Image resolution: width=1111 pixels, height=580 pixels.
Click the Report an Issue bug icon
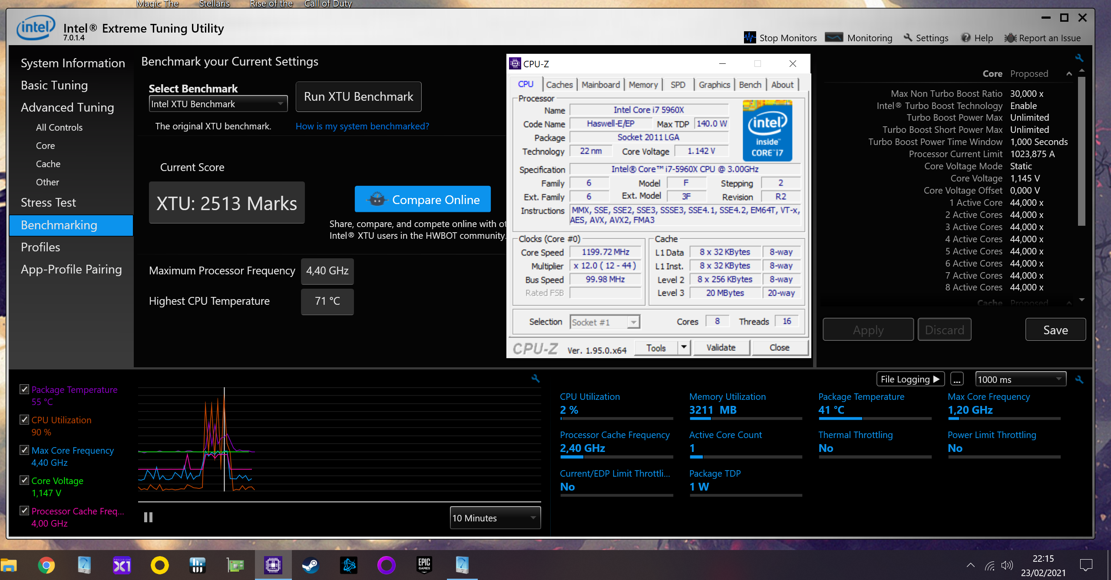coord(1010,38)
